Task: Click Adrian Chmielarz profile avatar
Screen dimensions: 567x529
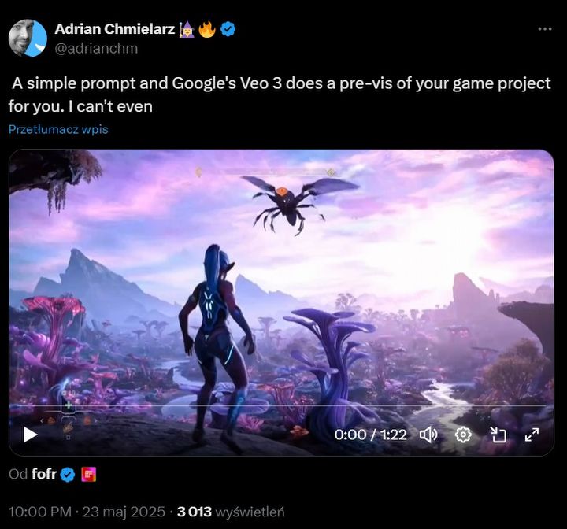Action: [28, 38]
